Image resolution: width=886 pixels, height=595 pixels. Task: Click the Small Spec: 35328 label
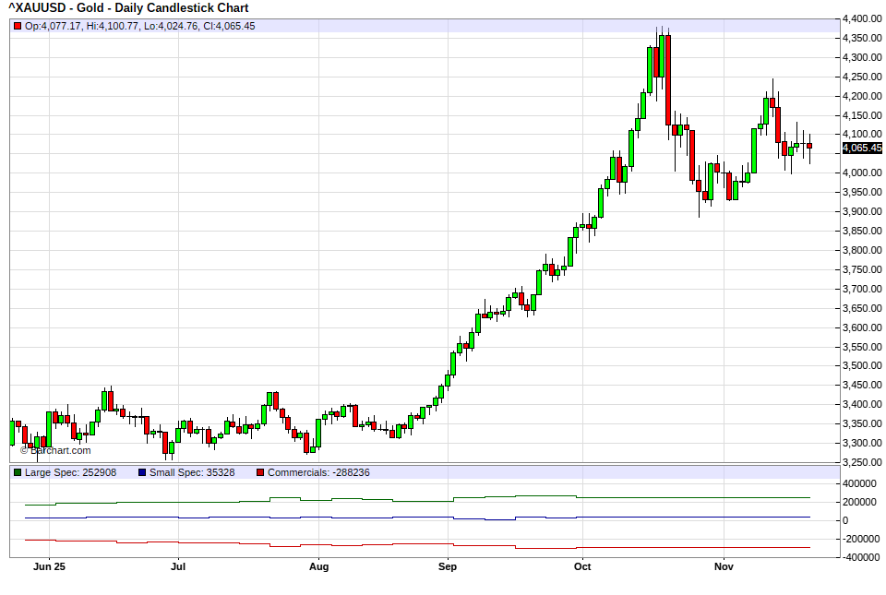pos(192,472)
